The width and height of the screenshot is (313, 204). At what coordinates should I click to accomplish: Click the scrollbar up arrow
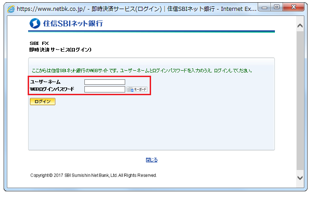(x=300, y=26)
